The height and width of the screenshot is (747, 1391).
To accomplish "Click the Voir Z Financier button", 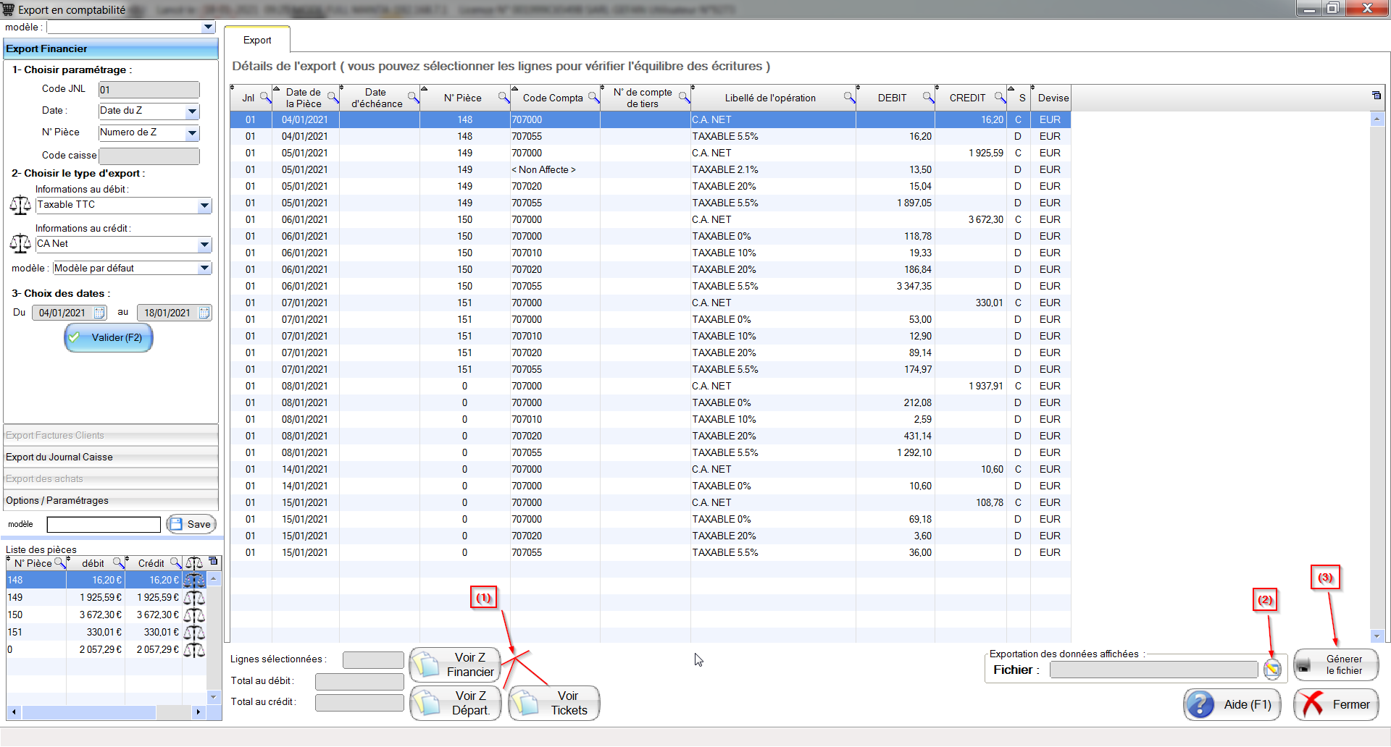I will click(455, 664).
